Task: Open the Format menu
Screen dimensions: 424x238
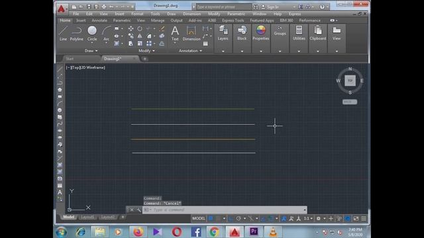Action: 137,14
